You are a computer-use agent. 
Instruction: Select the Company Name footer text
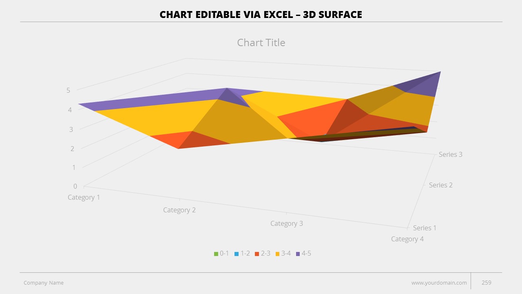(44, 283)
